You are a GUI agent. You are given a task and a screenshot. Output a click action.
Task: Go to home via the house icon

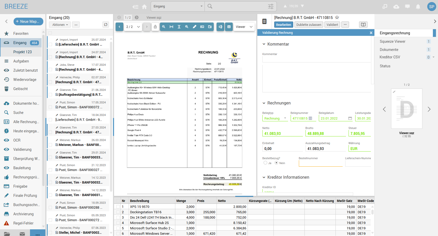(145, 7)
